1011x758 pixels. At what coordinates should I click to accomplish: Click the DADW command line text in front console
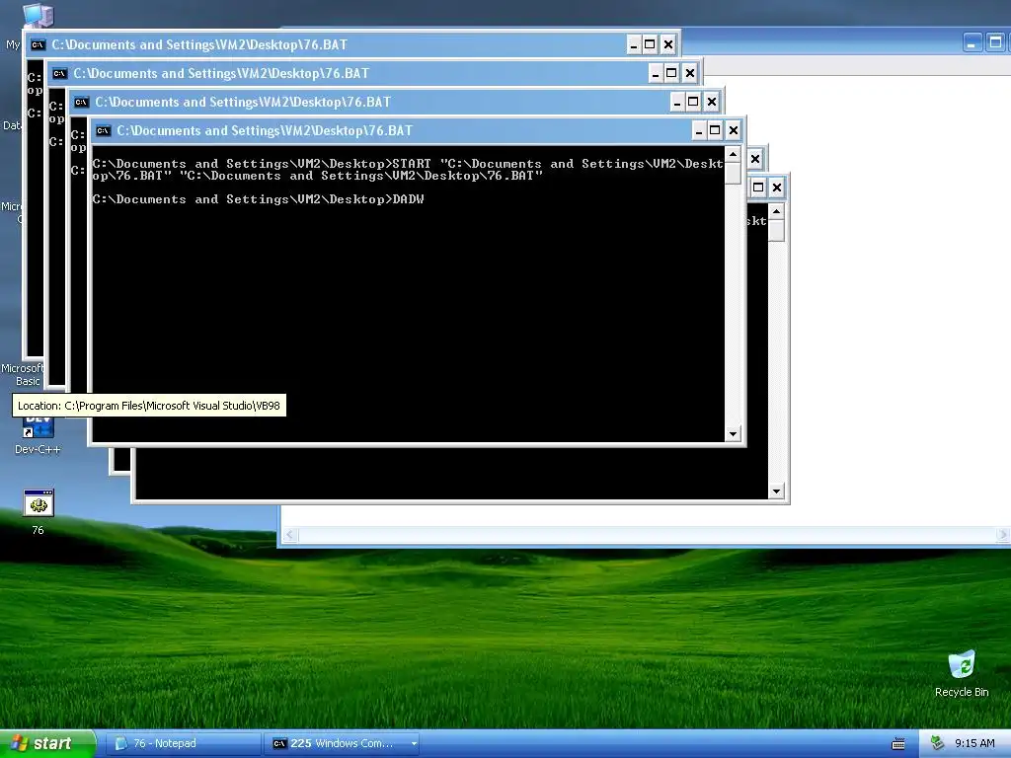click(x=258, y=199)
